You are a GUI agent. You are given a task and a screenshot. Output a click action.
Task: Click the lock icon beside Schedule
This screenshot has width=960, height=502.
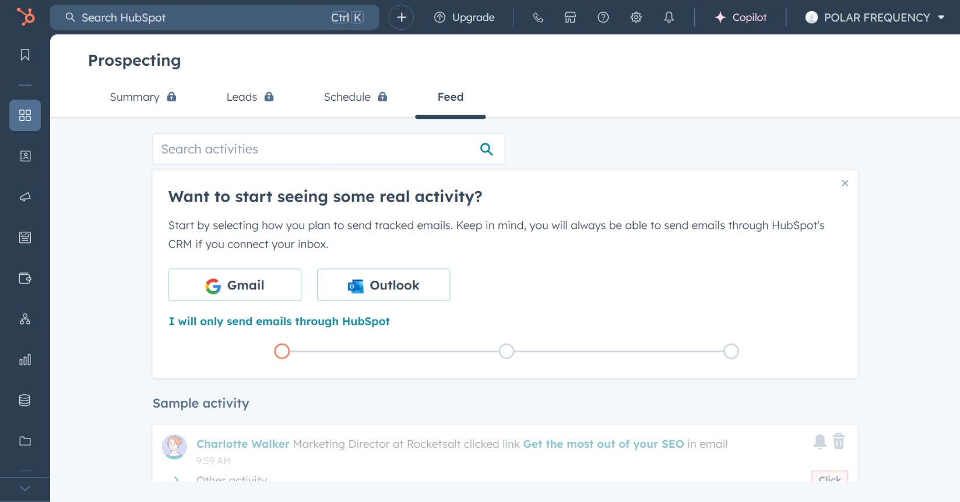click(x=382, y=97)
